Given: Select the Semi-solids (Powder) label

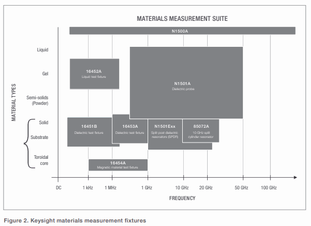Looking at the screenshot, I should [40, 100].
